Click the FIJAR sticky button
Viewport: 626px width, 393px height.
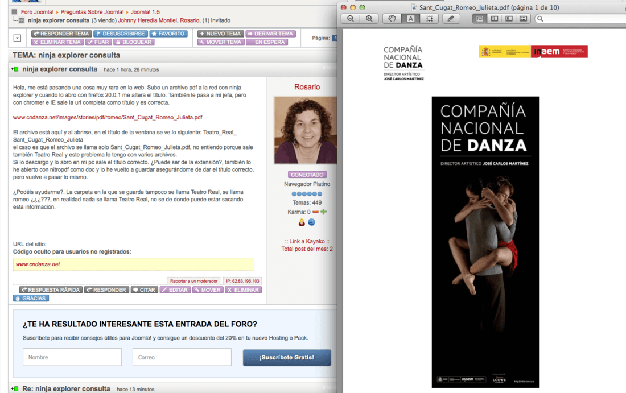pyautogui.click(x=98, y=42)
